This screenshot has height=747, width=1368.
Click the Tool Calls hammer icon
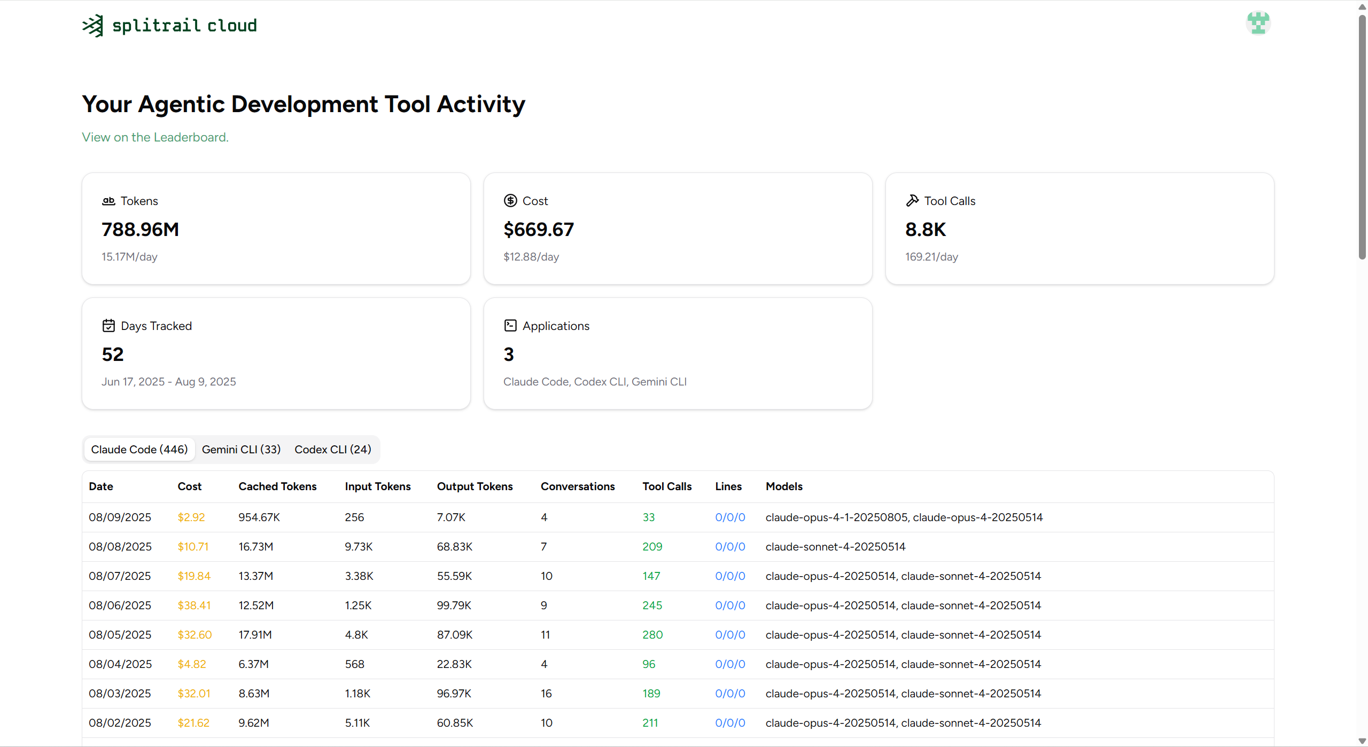(912, 201)
